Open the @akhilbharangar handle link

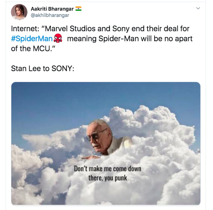point(50,15)
